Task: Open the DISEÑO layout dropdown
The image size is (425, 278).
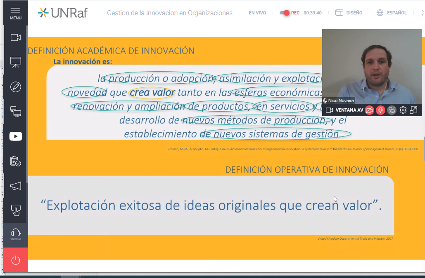Action: (x=349, y=13)
